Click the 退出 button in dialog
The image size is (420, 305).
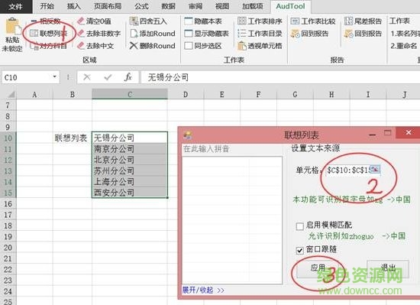(x=388, y=269)
